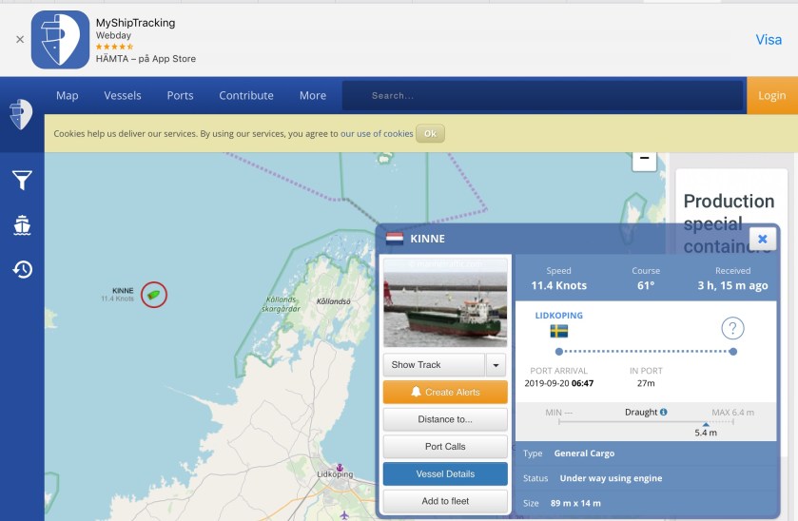The height and width of the screenshot is (521, 798).
Task: Select the green KINNE ship marker on map
Action: click(153, 295)
